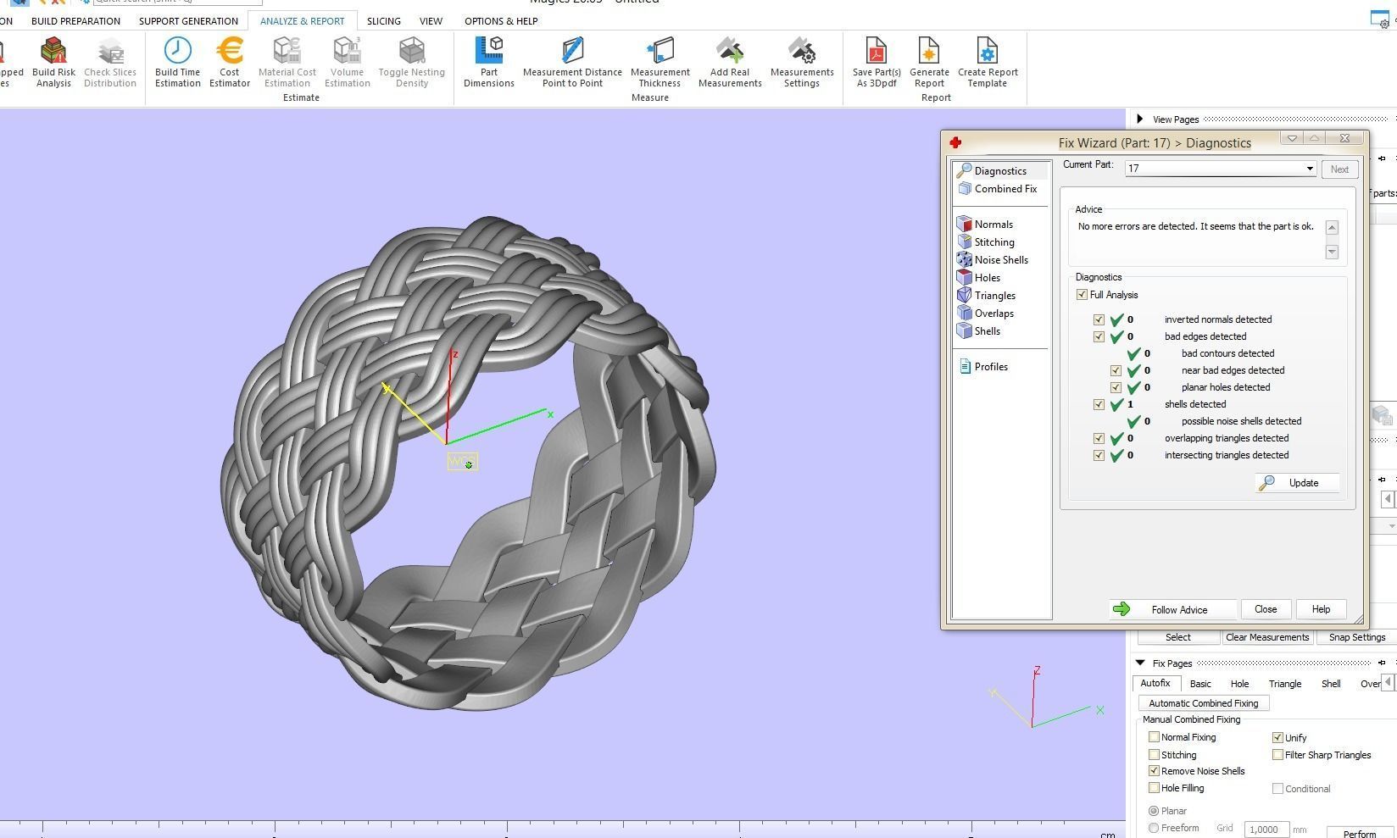
Task: Run Build Time Estimation
Action: 178,62
